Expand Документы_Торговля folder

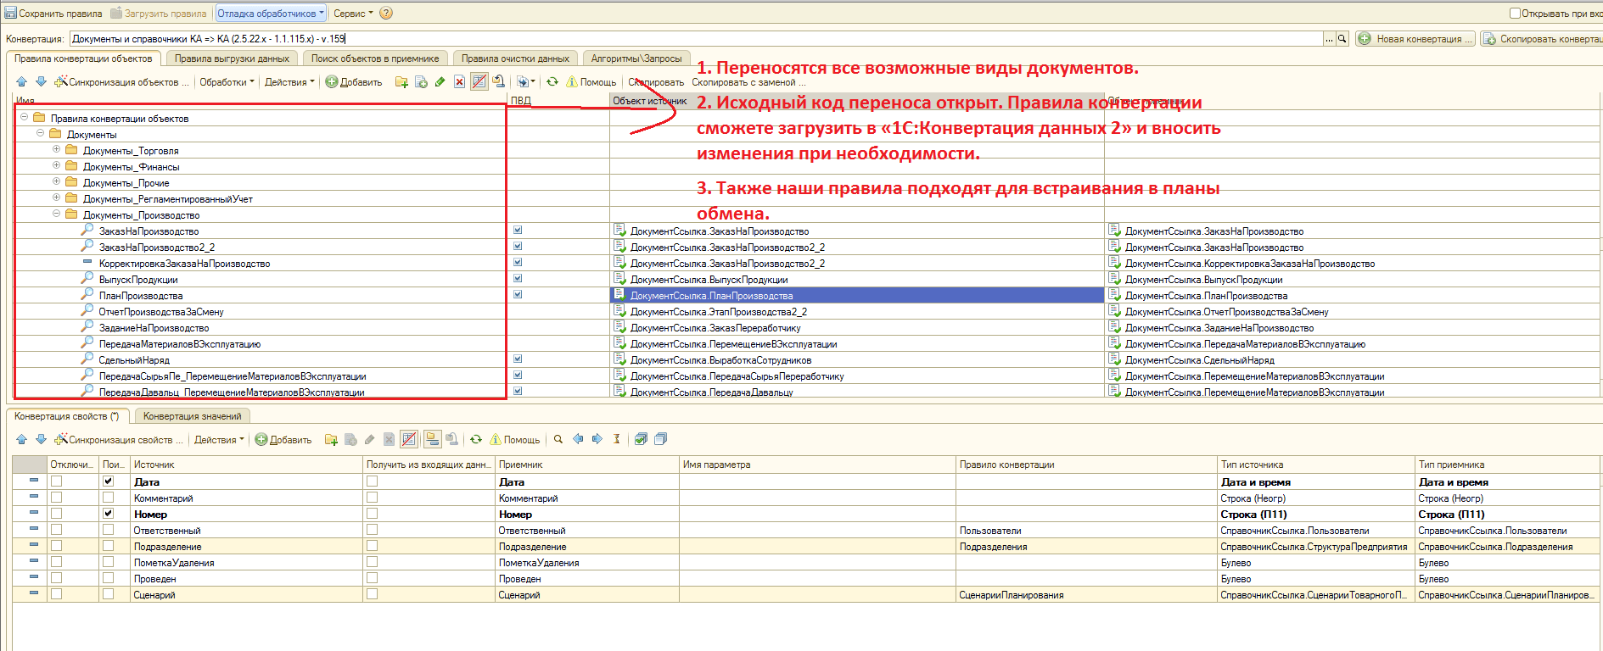[x=56, y=150]
